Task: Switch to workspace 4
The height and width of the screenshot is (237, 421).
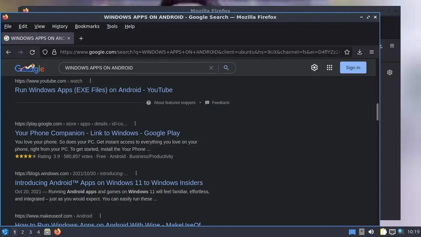Action: coord(38,232)
